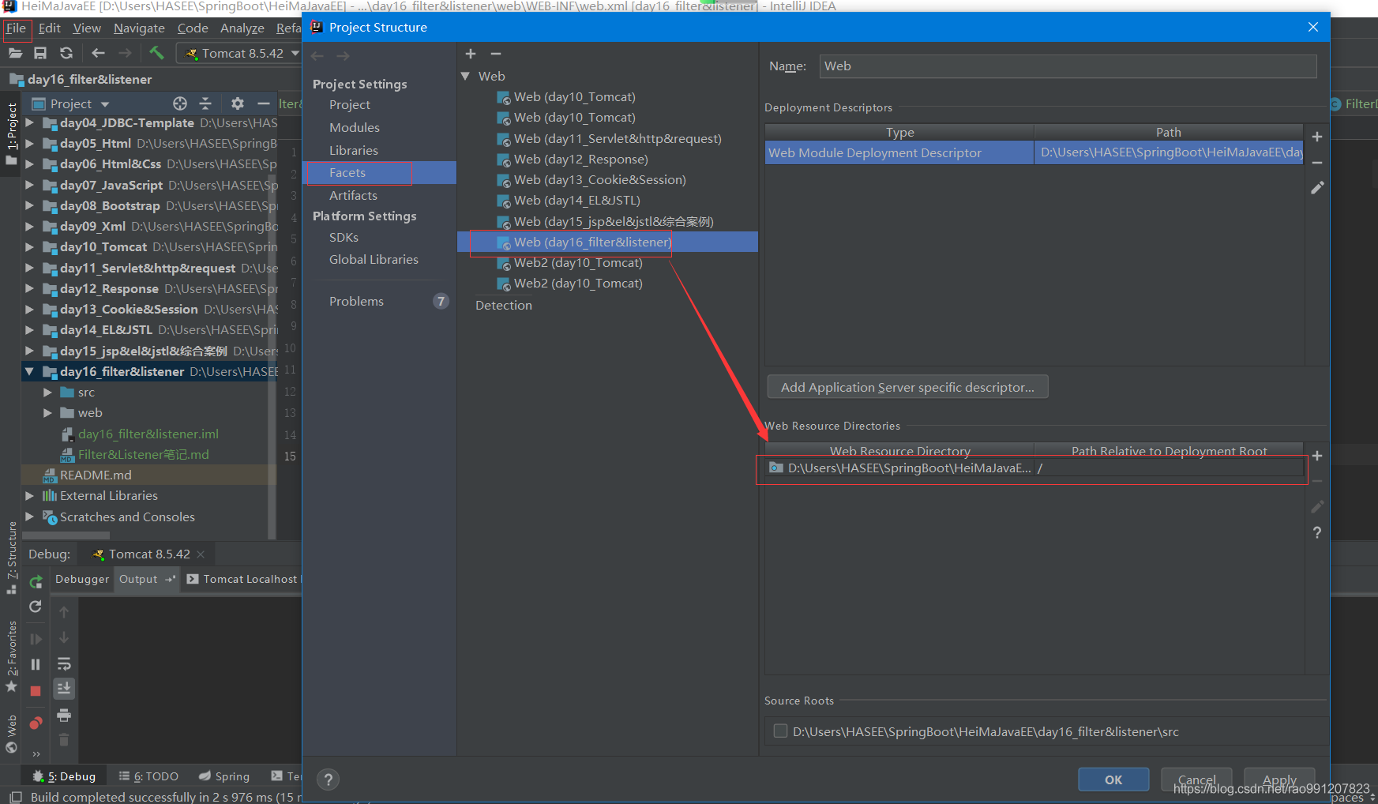
Task: Collapse the day16_filter&listener module
Action: [x=29, y=371]
